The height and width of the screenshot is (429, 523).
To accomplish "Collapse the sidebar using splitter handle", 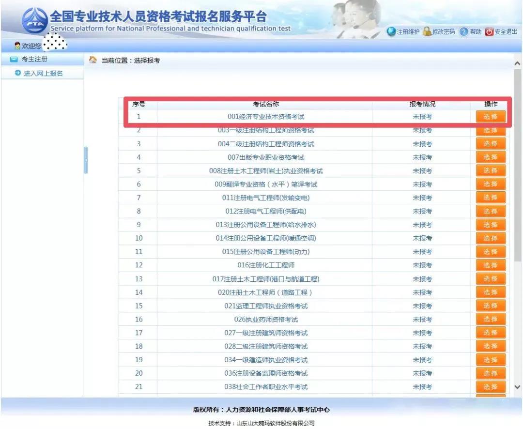I will coord(86,160).
